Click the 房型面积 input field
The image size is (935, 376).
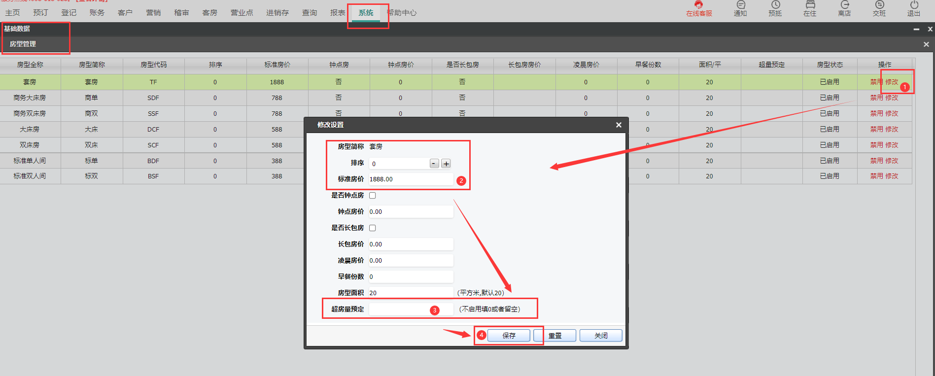click(x=411, y=293)
